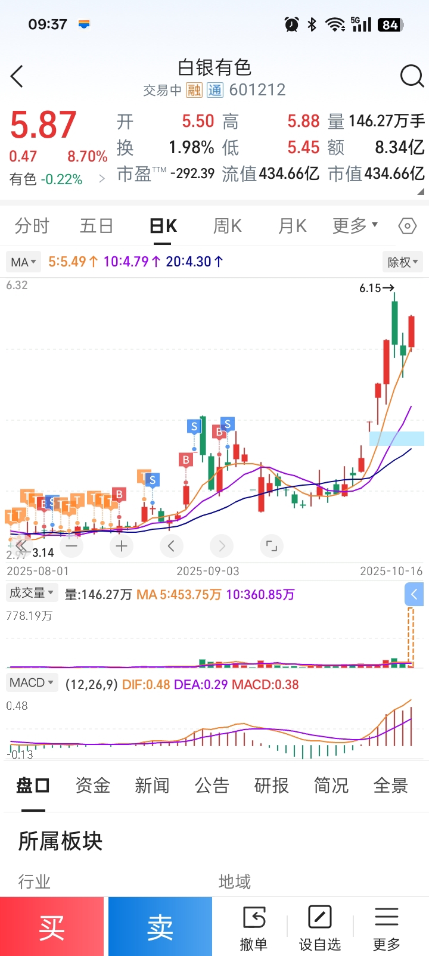Open 成交量 indicator dropdown
This screenshot has width=429, height=956.
point(32,593)
